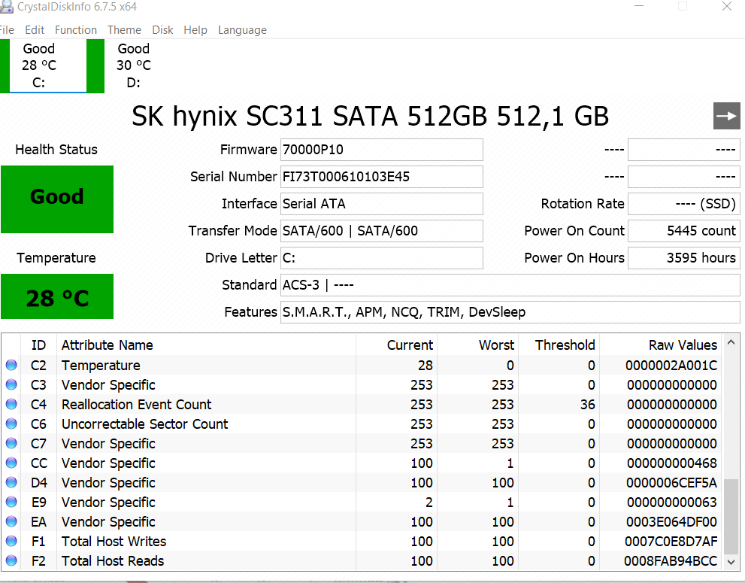This screenshot has width=745, height=583.
Task: Click the scroll down arrow of attribute list
Action: (731, 562)
